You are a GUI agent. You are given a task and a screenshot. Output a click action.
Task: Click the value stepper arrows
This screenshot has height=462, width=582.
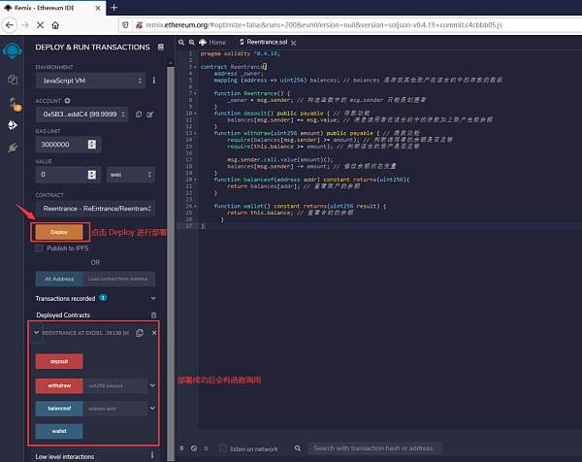(92, 175)
